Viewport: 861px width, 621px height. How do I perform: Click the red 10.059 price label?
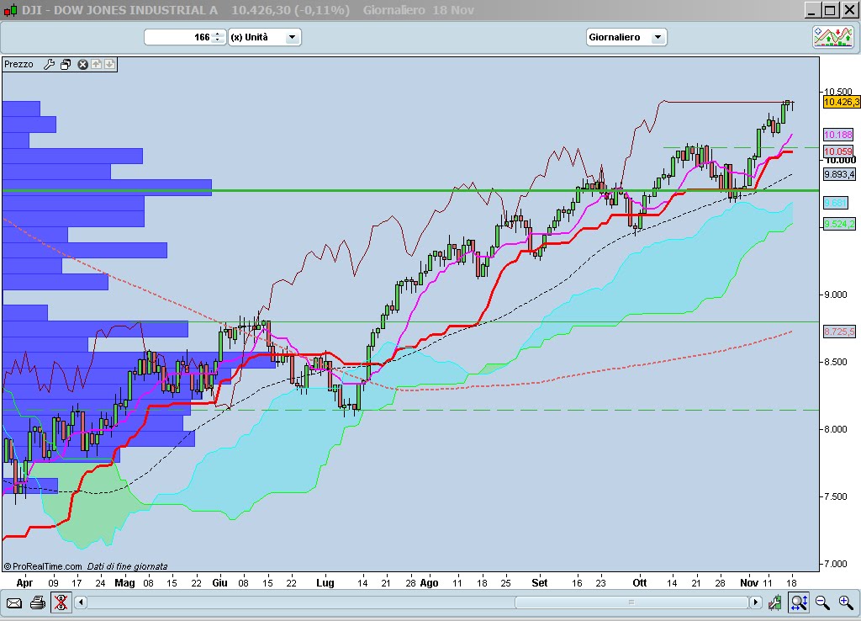point(838,151)
